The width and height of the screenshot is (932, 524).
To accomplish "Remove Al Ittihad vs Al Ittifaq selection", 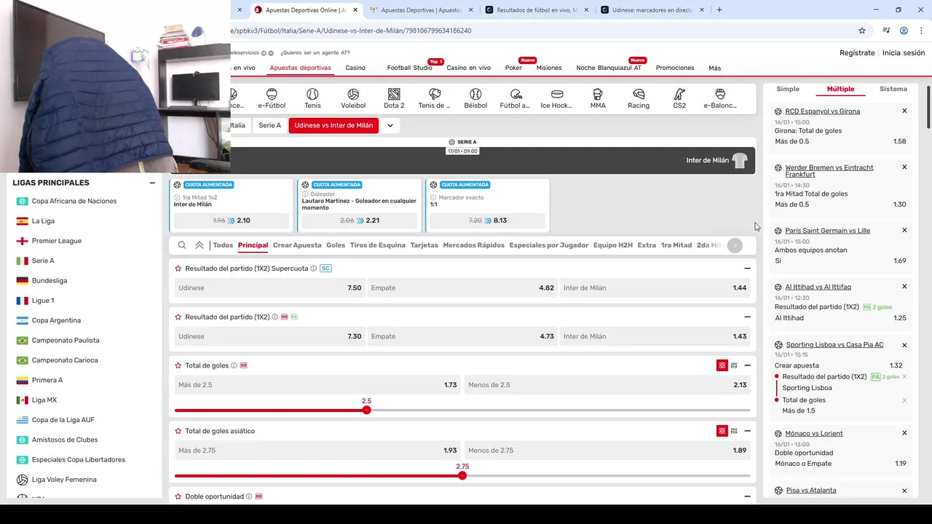I will point(904,287).
